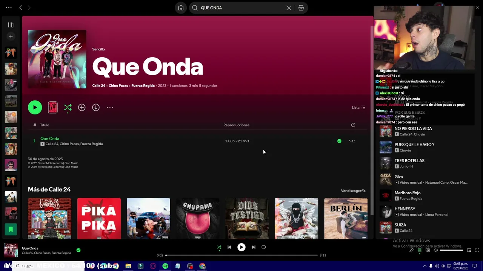Open Calle 24 artist link in header
Viewport: 483px width, 271px height.
(99, 85)
